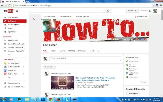The width and height of the screenshot is (163, 102).
Task: Switch to the Videos tab
Action: [x=53, y=51]
